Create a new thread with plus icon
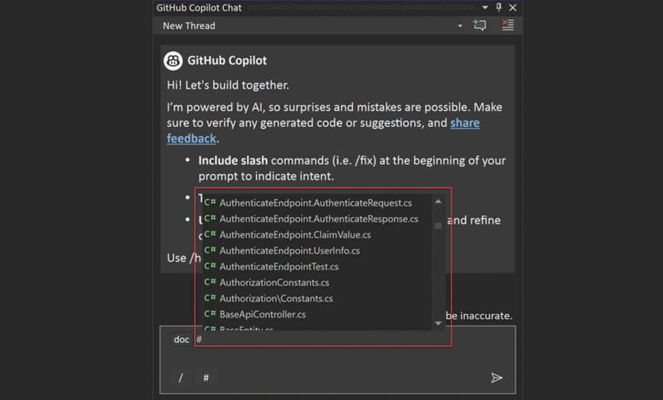Screen dimensions: 663x400 479,26
